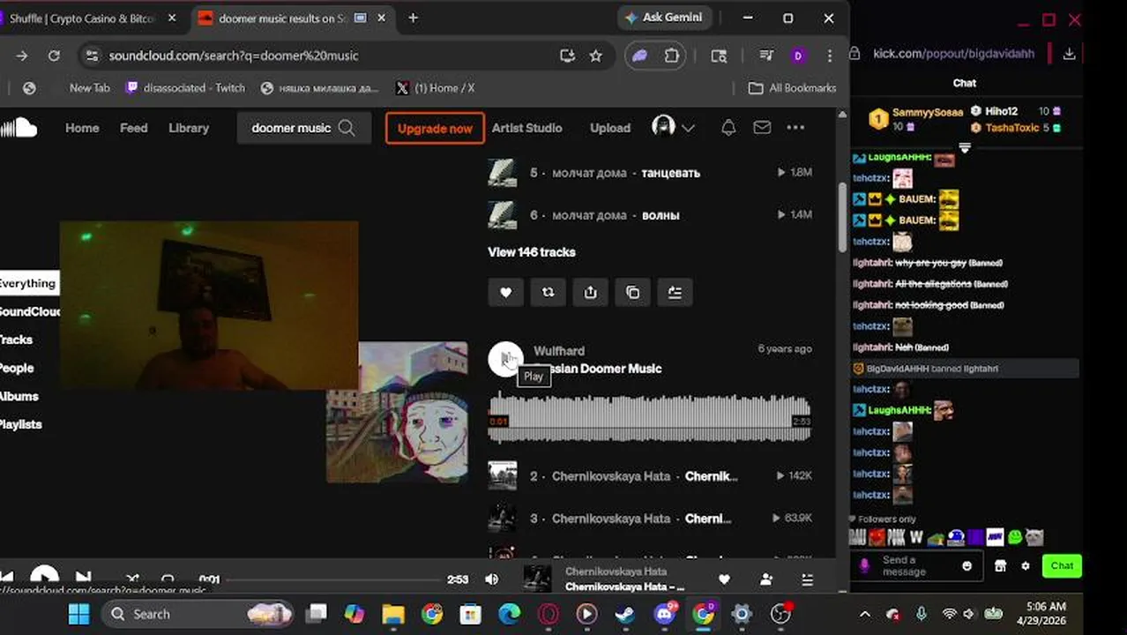Add молчат дома playlist to next up

coord(675,293)
